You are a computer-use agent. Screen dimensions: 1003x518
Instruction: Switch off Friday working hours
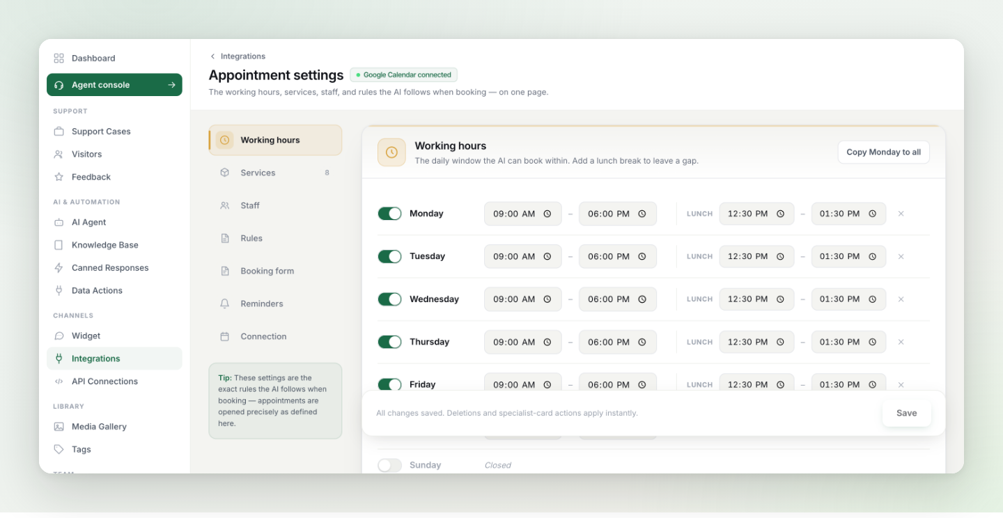coord(390,384)
